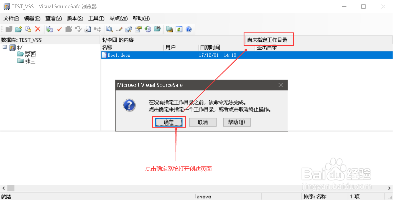Open the 工具(T) menu

pyautogui.click(x=96, y=18)
